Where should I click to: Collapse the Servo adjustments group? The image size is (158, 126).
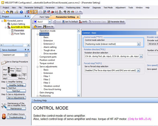pos(38,67)
